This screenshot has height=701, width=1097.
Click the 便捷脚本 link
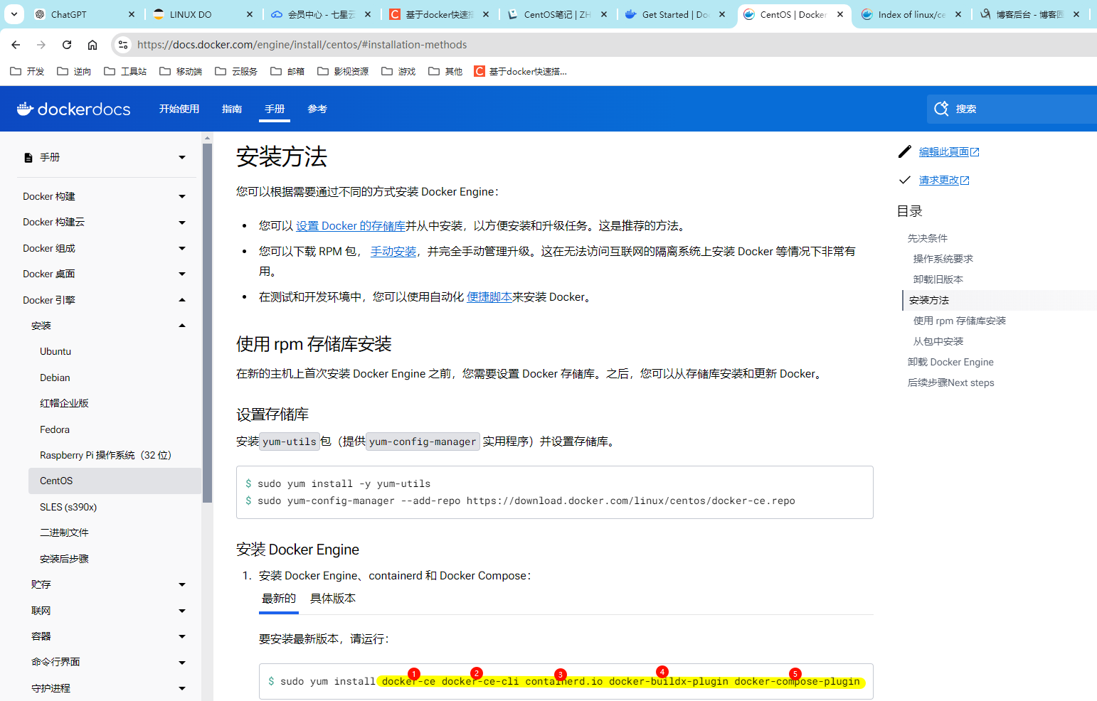[x=489, y=296]
